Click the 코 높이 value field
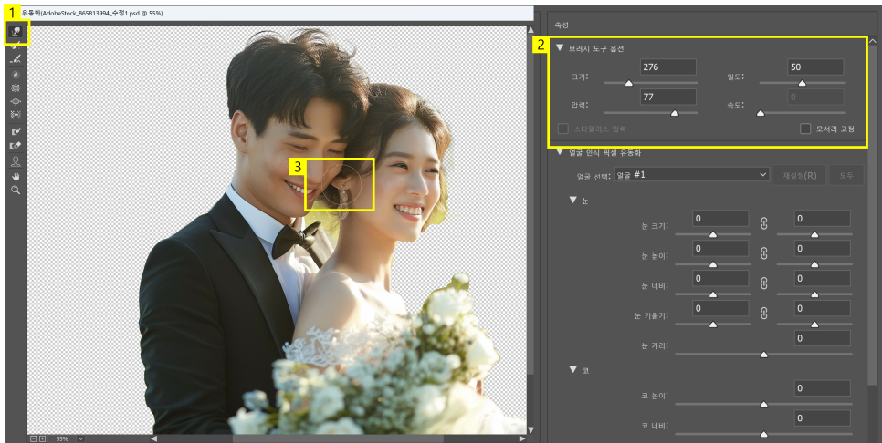Screen dimensions: 882x443 [x=823, y=388]
